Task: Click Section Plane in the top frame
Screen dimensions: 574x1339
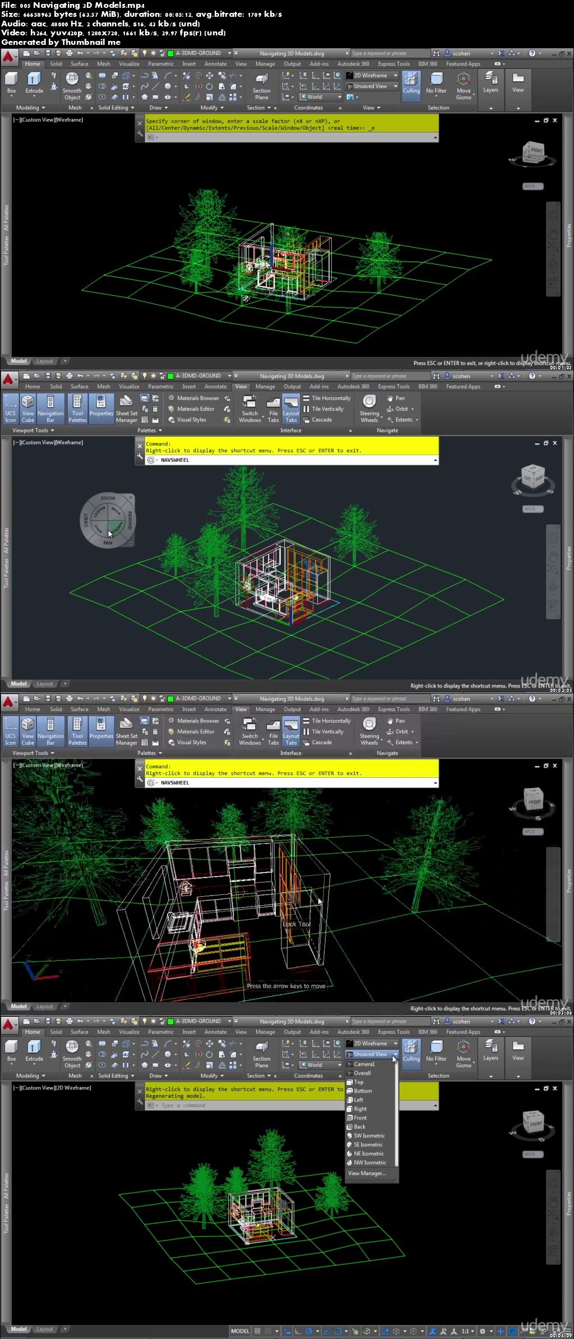Action: click(x=261, y=86)
